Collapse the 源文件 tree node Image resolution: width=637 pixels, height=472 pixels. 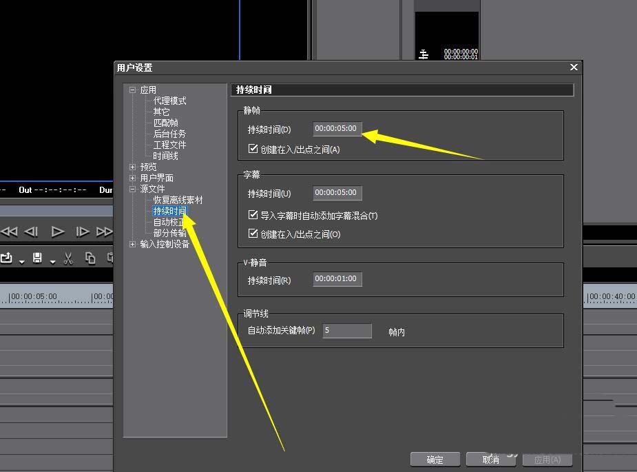tap(132, 189)
